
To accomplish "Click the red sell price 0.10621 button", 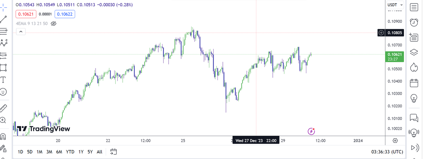I will click(25, 14).
